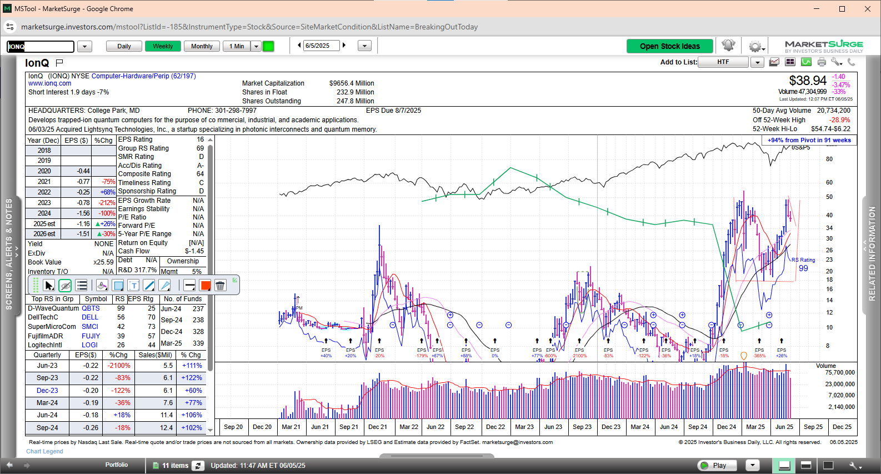Toggle hide drawings eye icon
881x474 pixels.
coord(65,286)
